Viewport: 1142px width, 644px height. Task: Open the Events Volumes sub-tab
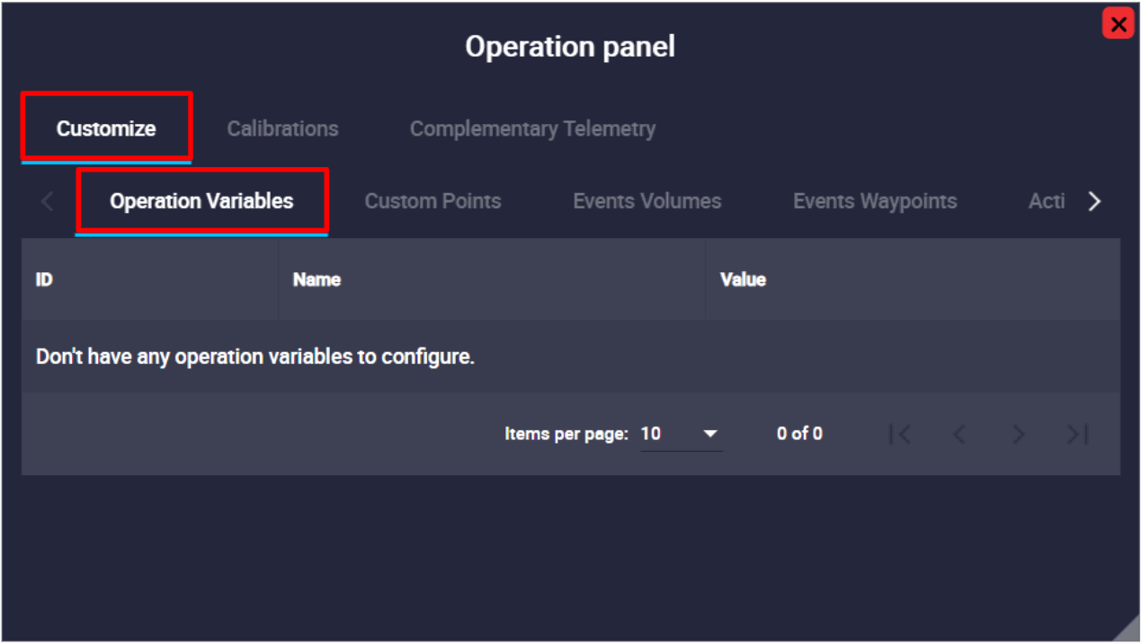pos(647,201)
